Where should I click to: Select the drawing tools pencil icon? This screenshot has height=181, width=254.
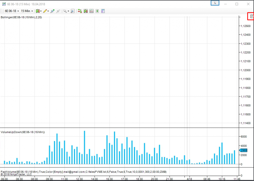coord(45,11)
